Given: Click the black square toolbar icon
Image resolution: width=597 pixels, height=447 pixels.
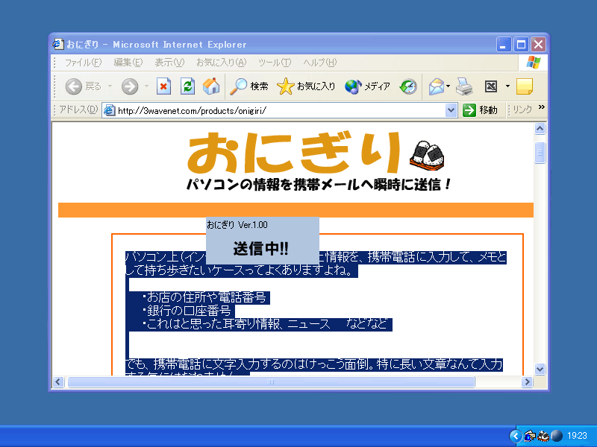Looking at the screenshot, I should pyautogui.click(x=491, y=86).
